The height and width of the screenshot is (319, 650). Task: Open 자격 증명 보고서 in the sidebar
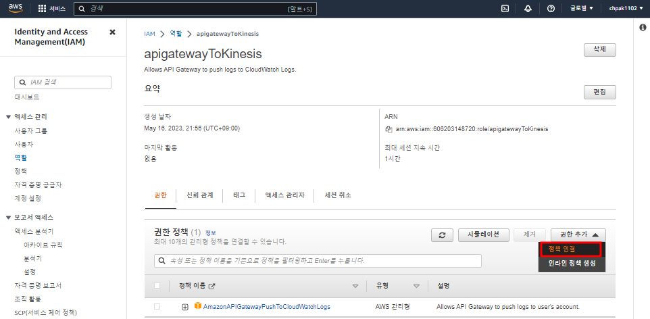38,285
